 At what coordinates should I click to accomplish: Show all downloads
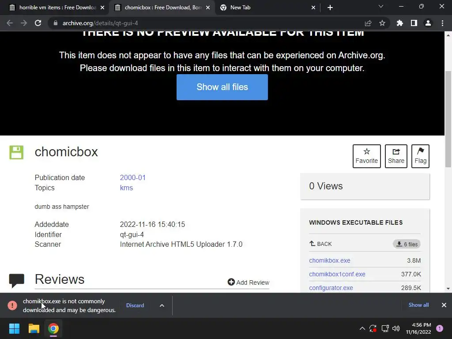tap(418, 305)
